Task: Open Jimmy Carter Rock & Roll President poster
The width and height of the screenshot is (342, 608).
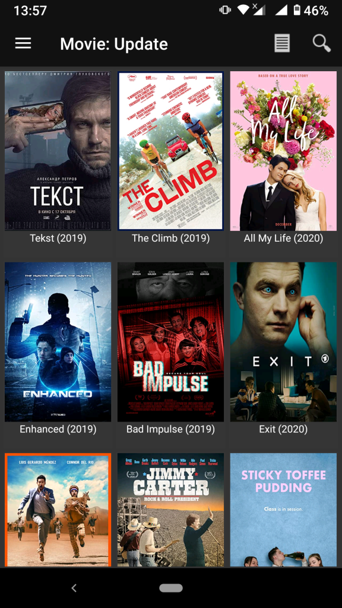Action: [170, 510]
